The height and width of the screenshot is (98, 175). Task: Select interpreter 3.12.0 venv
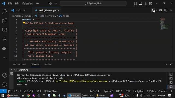click(156, 91)
